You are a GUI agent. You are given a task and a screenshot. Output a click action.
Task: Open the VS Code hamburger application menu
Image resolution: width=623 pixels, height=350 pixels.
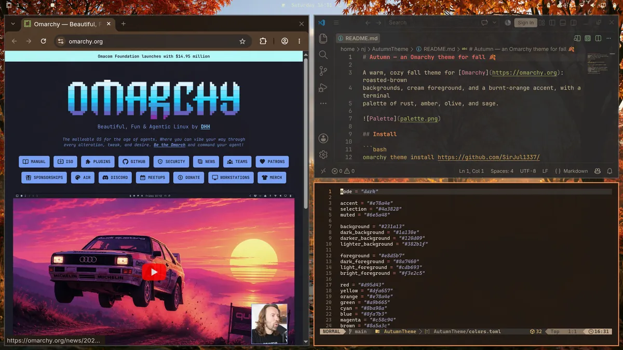pos(336,23)
